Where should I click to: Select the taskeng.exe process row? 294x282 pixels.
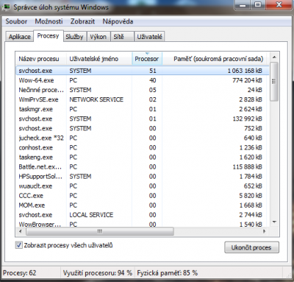point(143,157)
